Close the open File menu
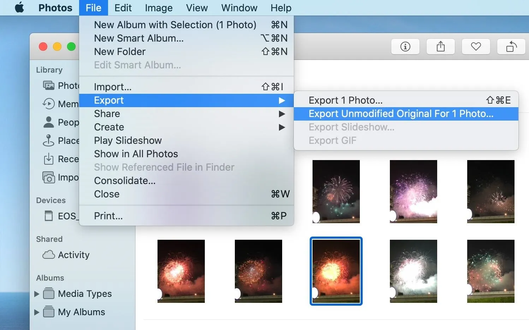This screenshot has height=330, width=529. [93, 8]
